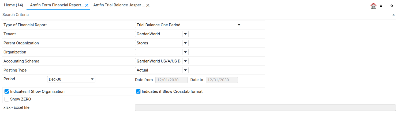This screenshot has height=113, width=396.
Task: Click the double down chevron beside Home icon
Action: tap(381, 6)
